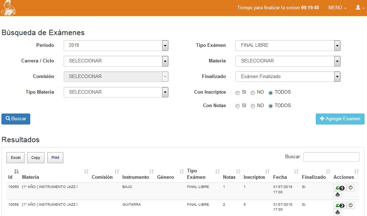Print exam 10060 using the printer icon
Screen dimensions: 367x216
tap(337, 195)
